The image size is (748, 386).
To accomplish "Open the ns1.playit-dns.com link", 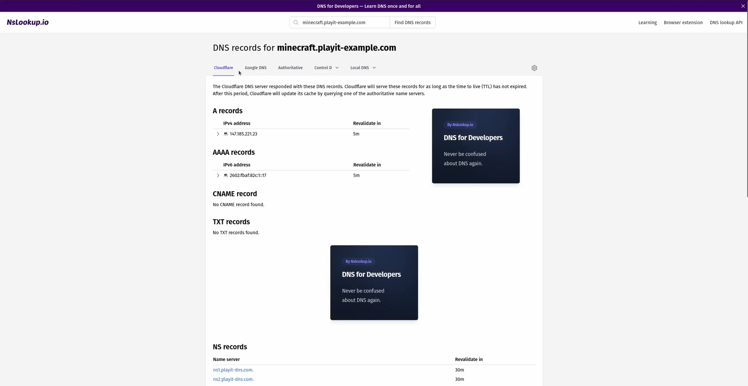I will pyautogui.click(x=233, y=370).
